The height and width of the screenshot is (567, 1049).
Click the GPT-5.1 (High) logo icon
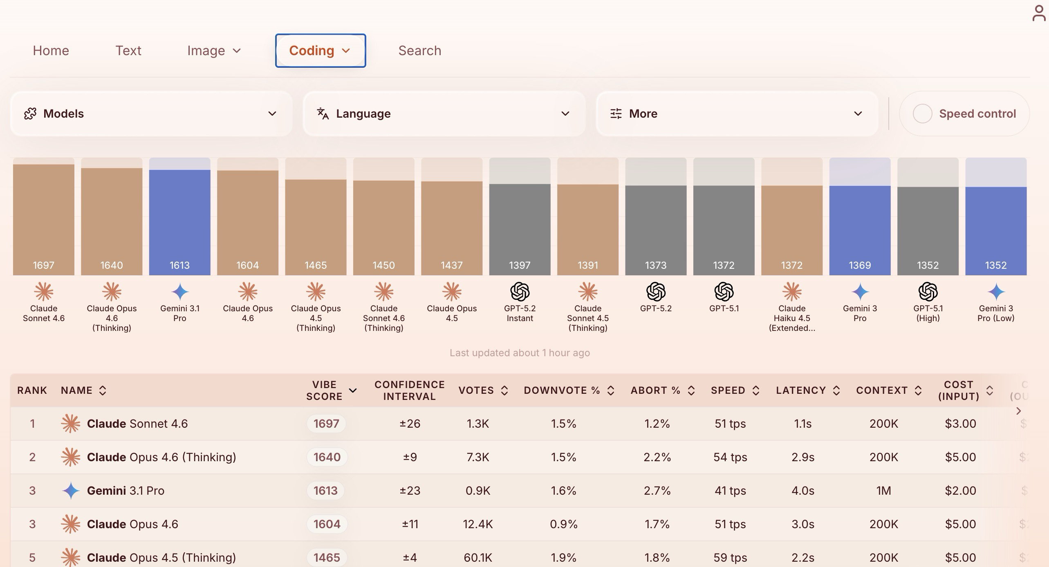[928, 292]
